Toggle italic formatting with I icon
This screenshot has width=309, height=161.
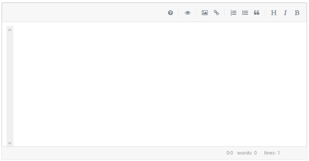point(285,13)
